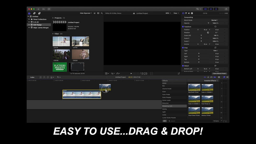Show Transitions browser bowtie icon
This screenshot has width=256, height=144.
tap(228, 77)
